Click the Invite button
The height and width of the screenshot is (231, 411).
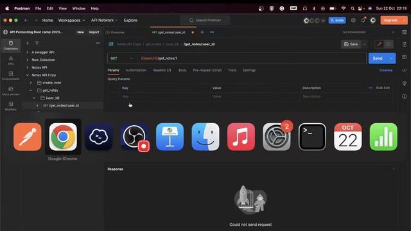337,20
